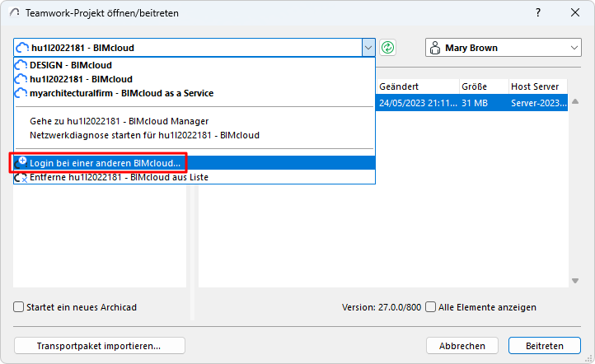The image size is (595, 364).
Task: Choose Gehe zu BIMcloud Manager entry
Action: tap(119, 120)
